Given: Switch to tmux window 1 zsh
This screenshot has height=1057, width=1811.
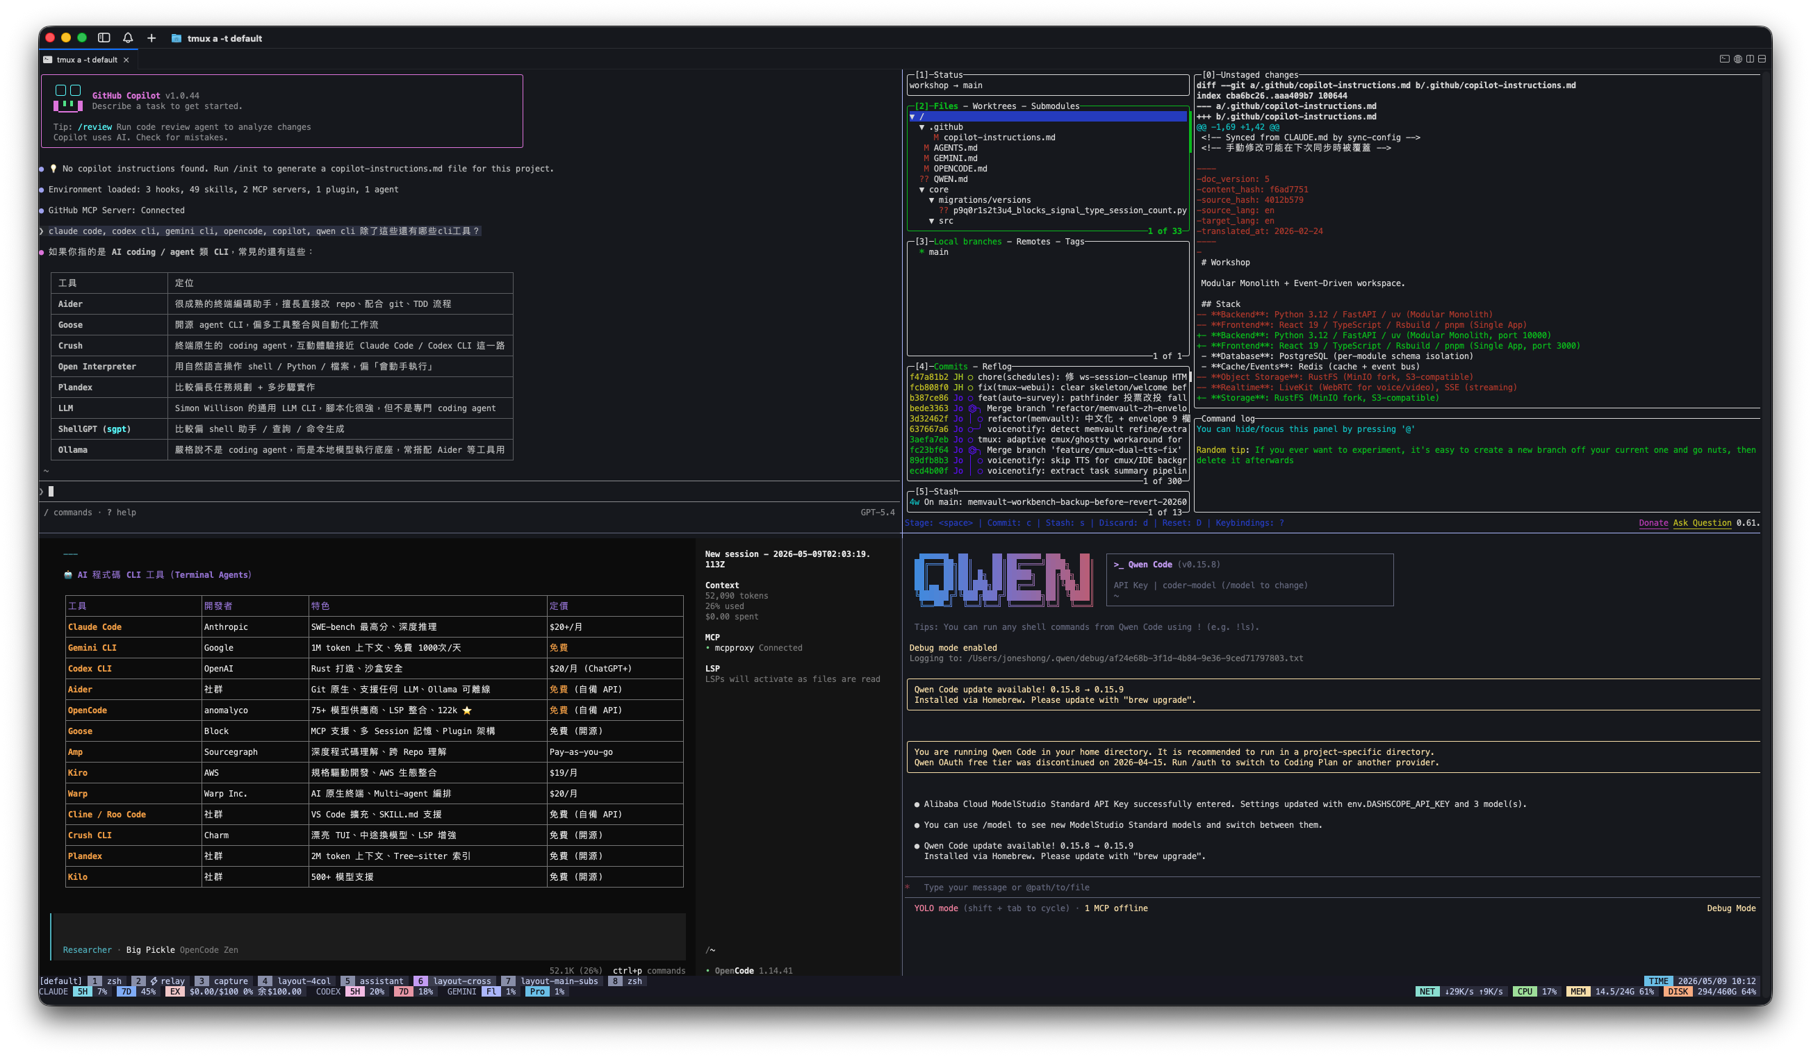Looking at the screenshot, I should click(106, 981).
